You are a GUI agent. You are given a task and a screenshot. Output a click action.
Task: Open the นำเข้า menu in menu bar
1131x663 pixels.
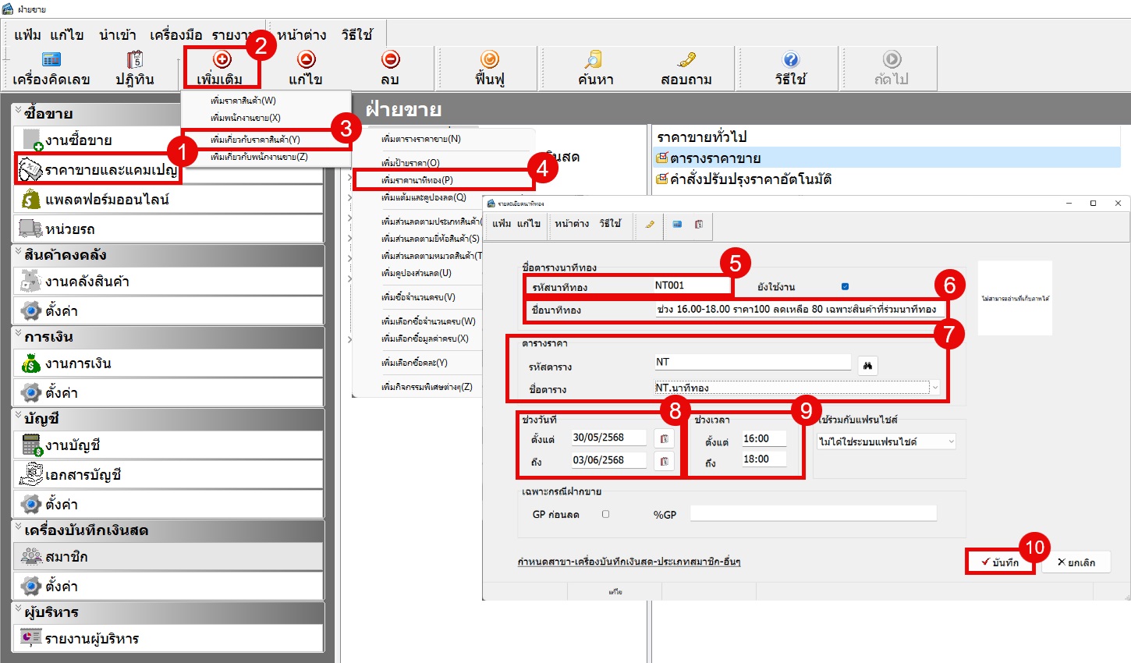pyautogui.click(x=117, y=34)
